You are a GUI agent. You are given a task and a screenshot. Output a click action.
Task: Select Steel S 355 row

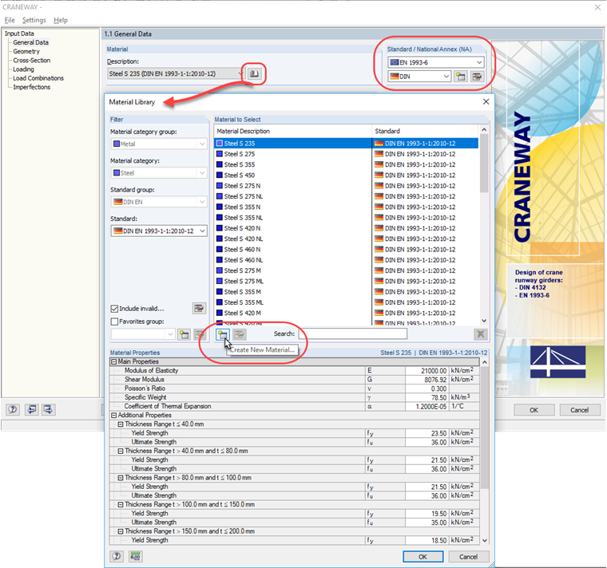[347, 164]
